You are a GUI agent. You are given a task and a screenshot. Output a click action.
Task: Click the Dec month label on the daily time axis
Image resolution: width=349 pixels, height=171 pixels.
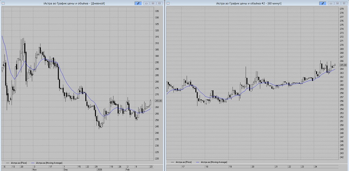[66, 169]
